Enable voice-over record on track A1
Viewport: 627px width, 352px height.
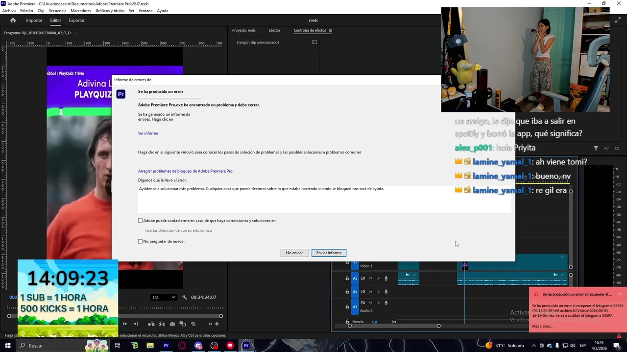pos(386,278)
